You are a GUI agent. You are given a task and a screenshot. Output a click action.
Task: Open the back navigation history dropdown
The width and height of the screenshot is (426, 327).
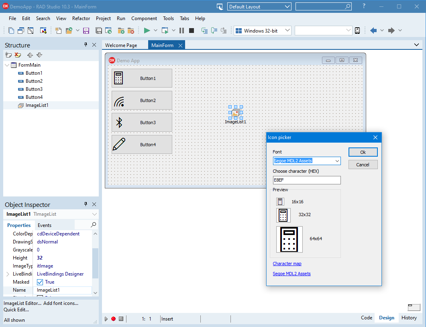click(382, 31)
